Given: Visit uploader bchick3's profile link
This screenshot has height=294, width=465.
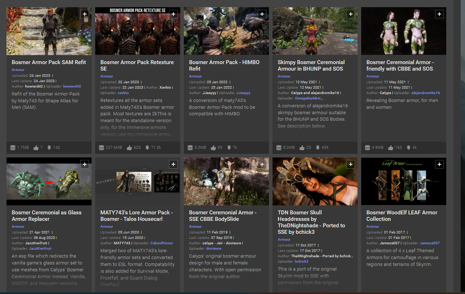Looking at the screenshot, I should pos(302,262).
